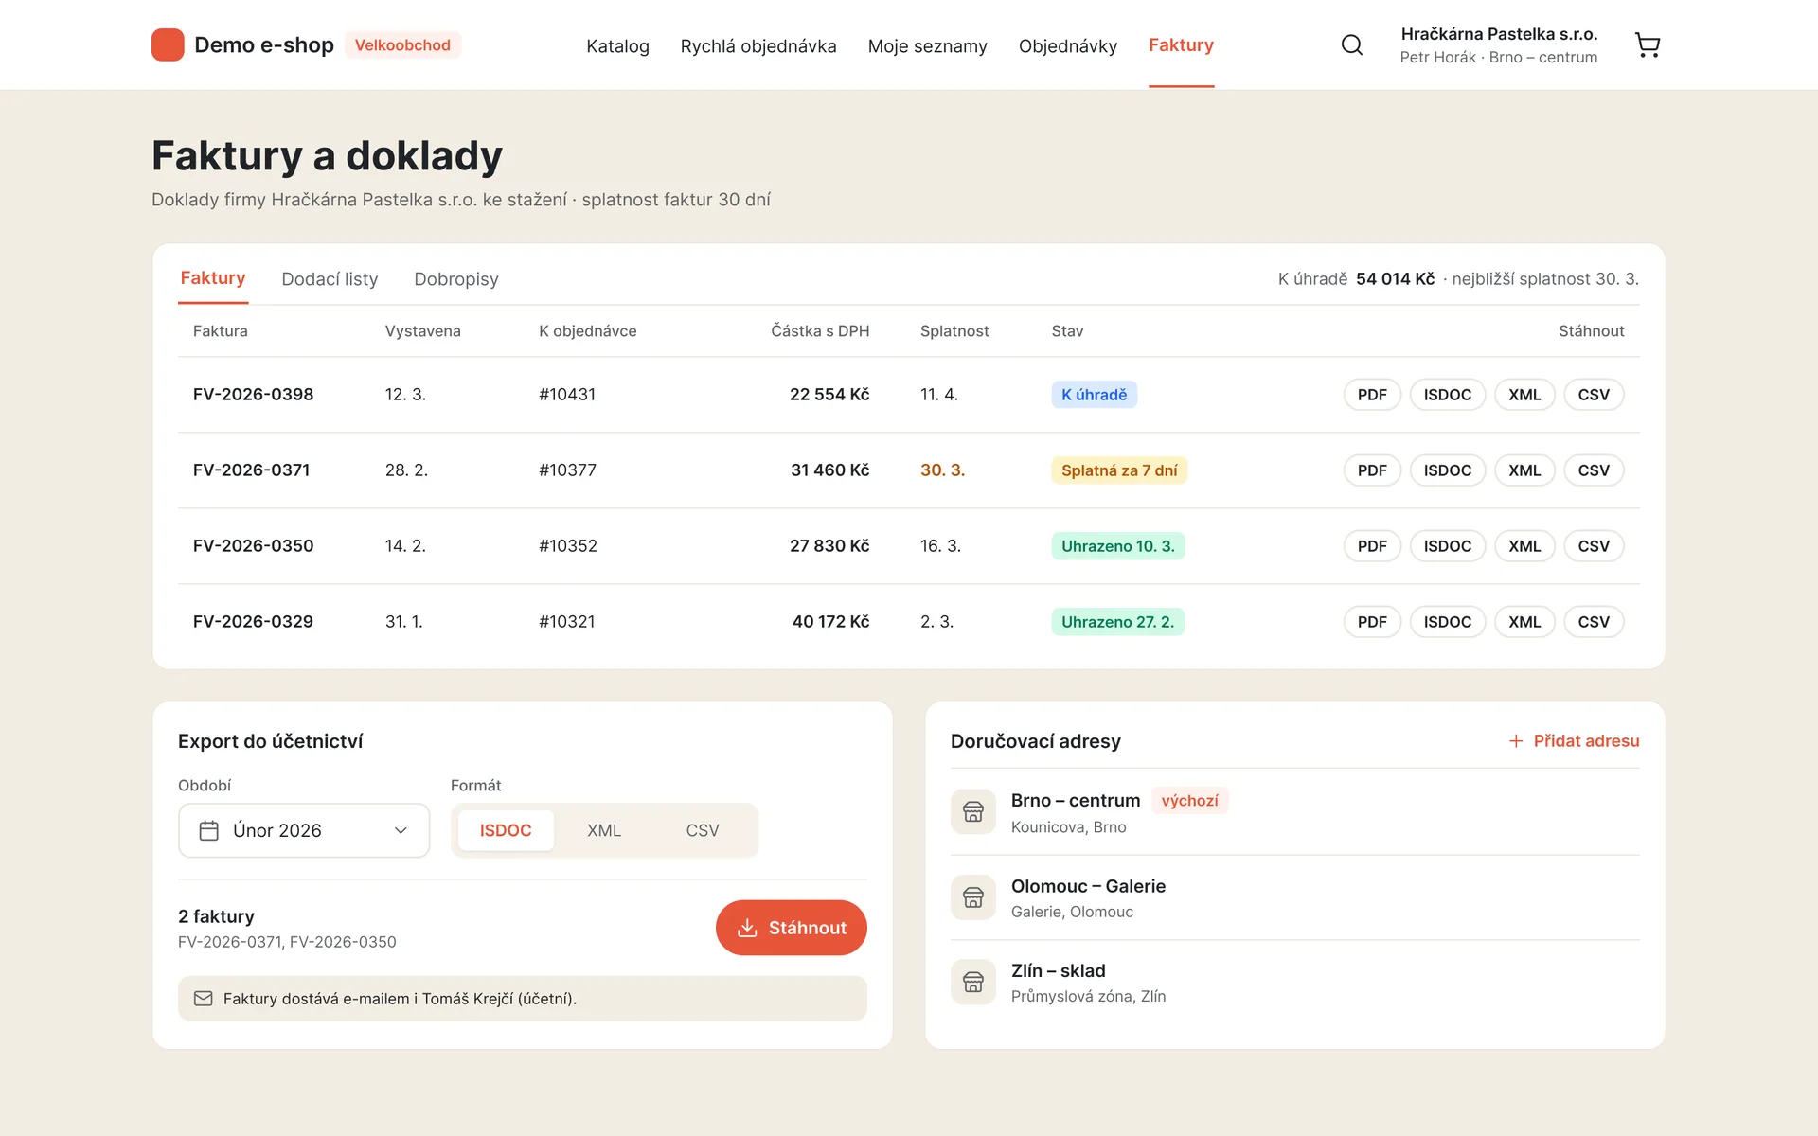Select the Olomouc – Galerie address row
The height and width of the screenshot is (1136, 1818).
[x=1294, y=897]
